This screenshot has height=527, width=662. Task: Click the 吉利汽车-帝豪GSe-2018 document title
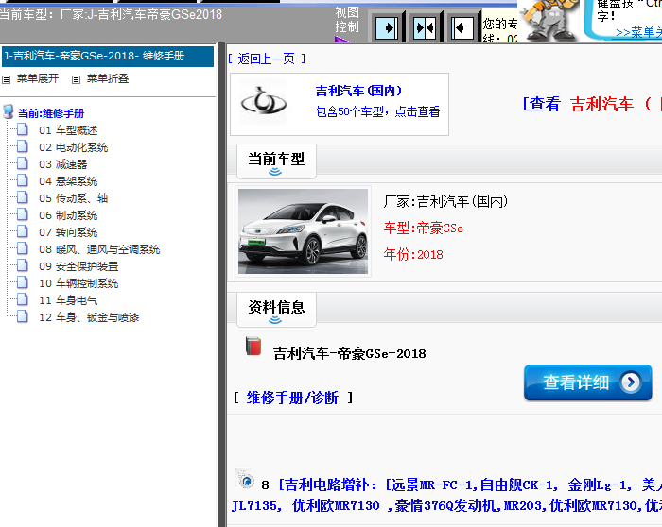pyautogui.click(x=350, y=353)
